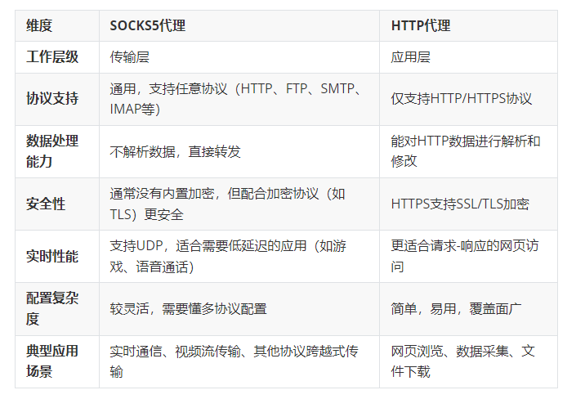The width and height of the screenshot is (576, 399).
Task: Click the 典型应用场景 row label
Action: pyautogui.click(x=52, y=361)
